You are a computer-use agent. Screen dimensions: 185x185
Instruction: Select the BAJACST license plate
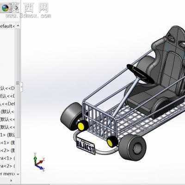pos(86,146)
